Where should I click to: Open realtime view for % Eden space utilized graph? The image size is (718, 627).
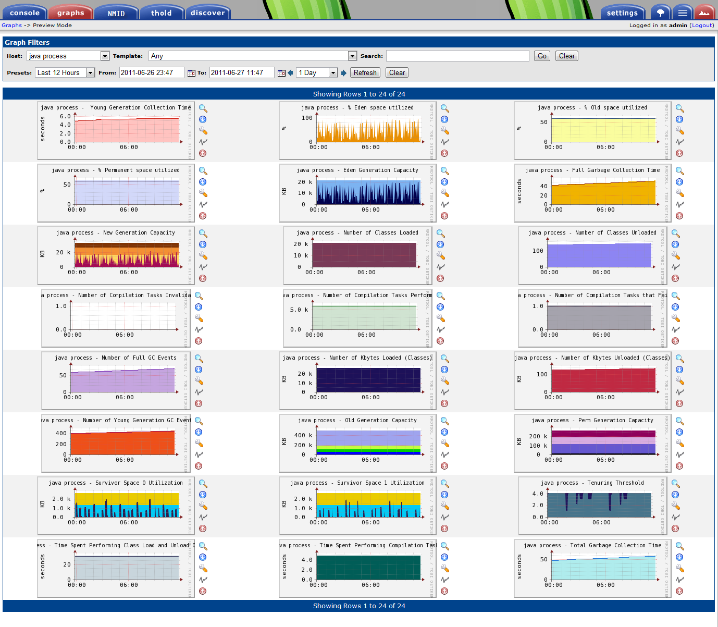(445, 142)
